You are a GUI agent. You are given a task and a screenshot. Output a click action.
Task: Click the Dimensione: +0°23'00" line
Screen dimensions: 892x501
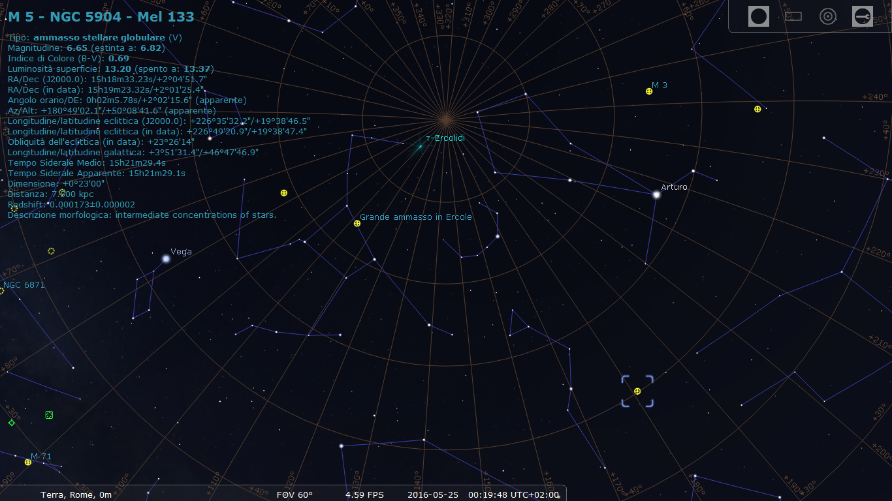[x=56, y=184]
